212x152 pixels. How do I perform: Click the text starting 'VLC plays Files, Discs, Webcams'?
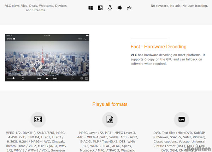point(36,8)
